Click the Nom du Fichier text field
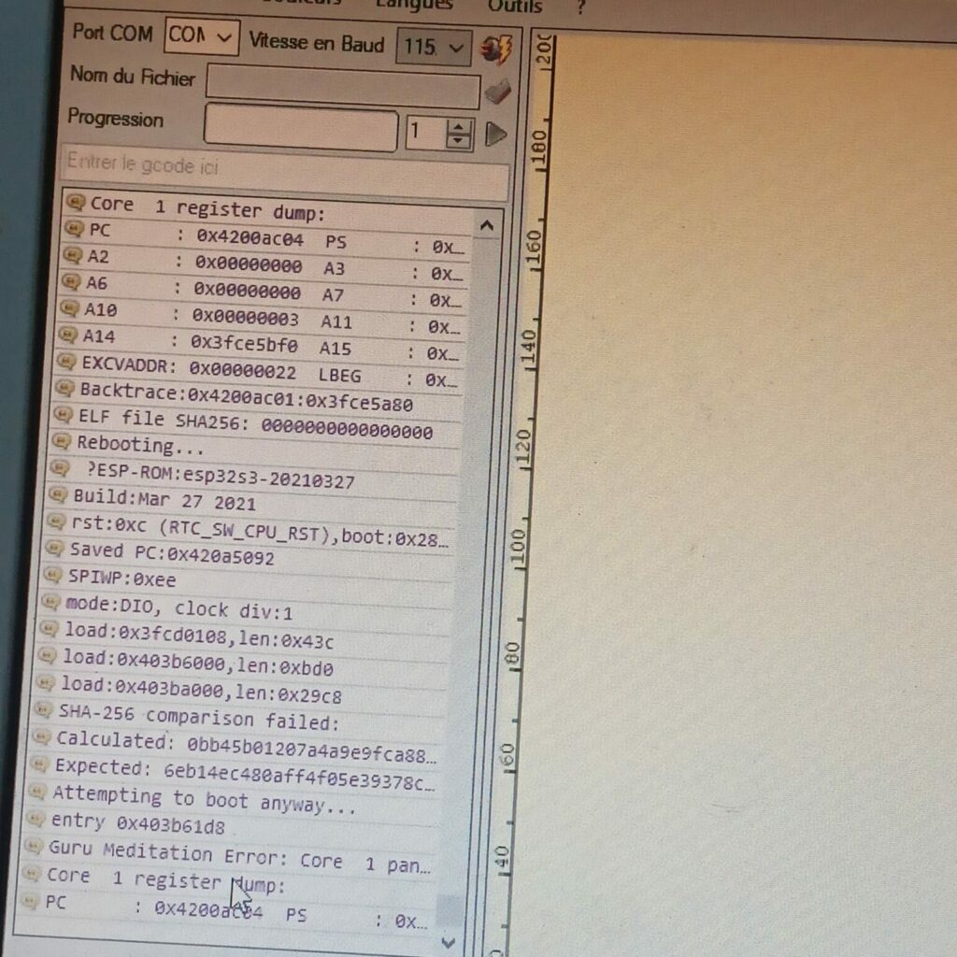 click(341, 87)
